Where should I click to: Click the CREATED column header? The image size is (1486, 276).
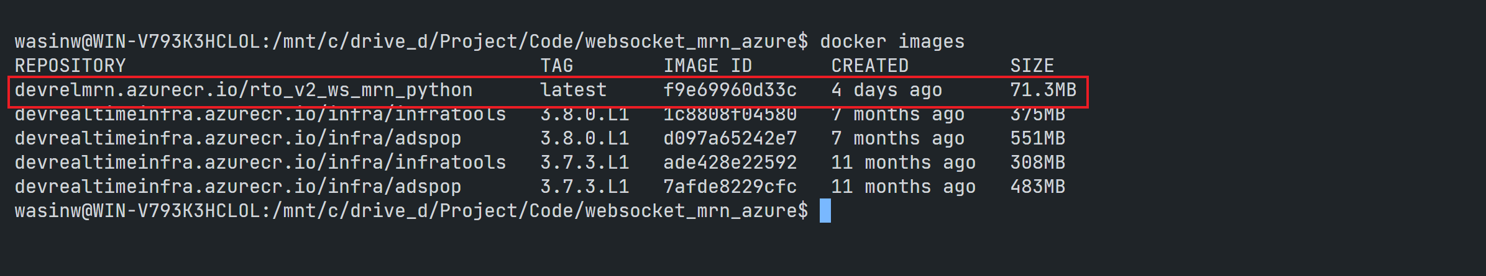coord(870,66)
